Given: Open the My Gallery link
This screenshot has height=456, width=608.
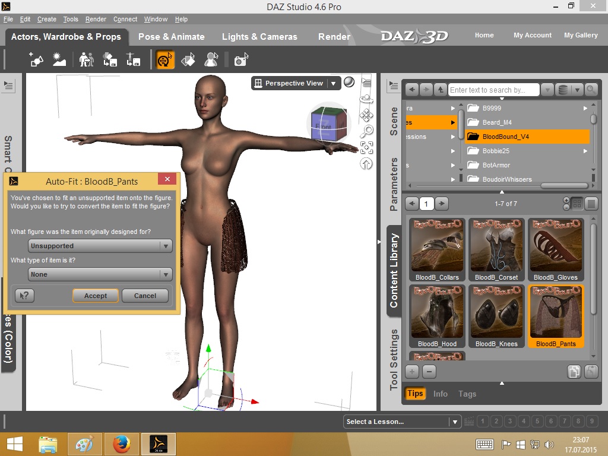Looking at the screenshot, I should (581, 35).
